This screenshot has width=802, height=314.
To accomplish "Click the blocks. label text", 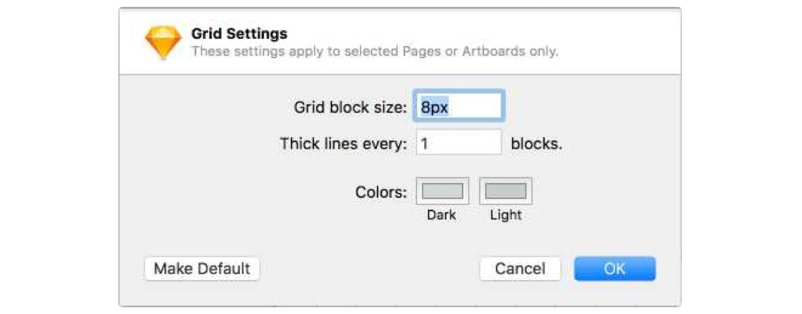I will pyautogui.click(x=536, y=144).
